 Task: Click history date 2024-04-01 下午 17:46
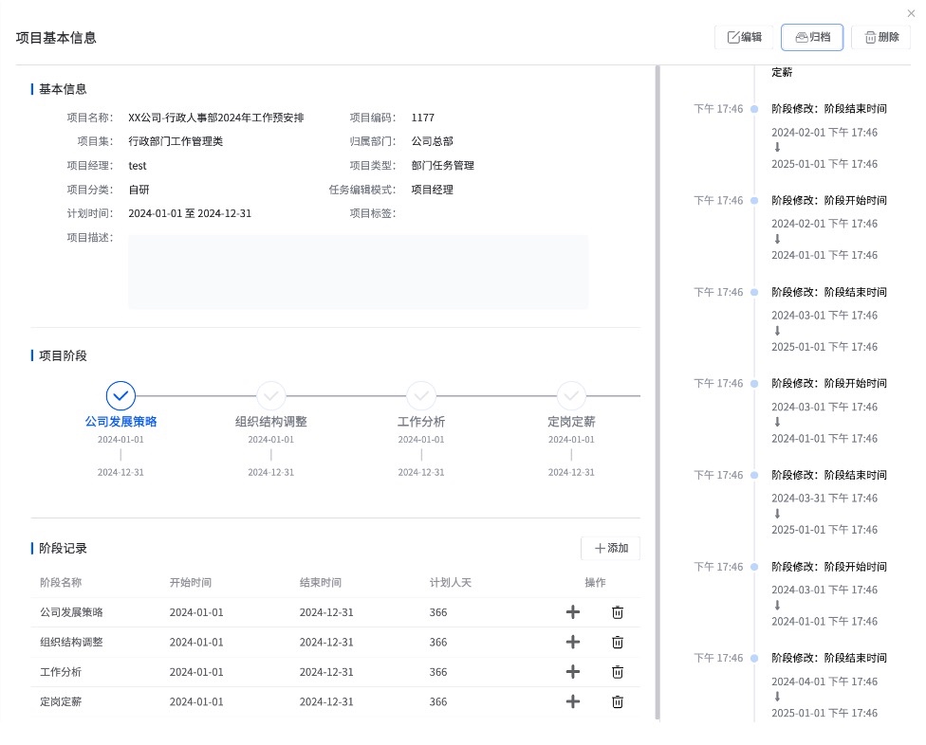click(x=824, y=681)
